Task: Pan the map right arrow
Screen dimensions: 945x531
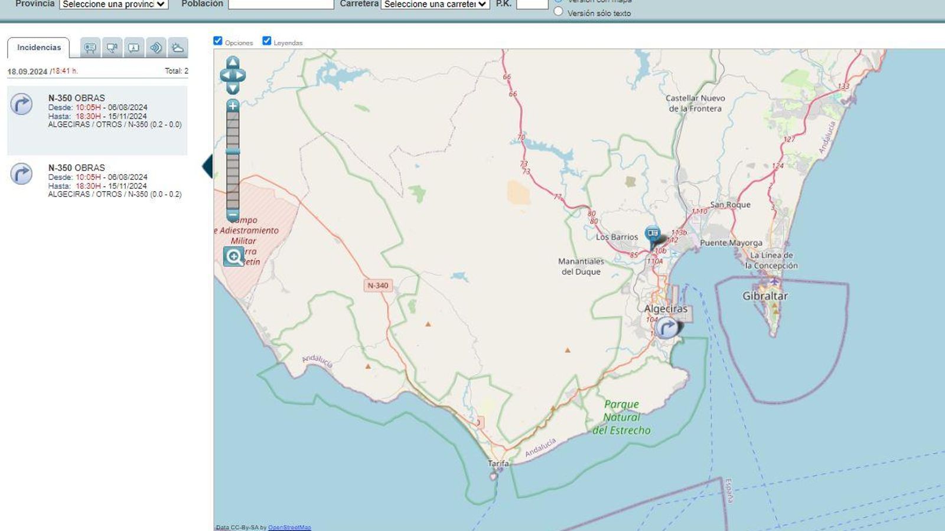Action: (x=240, y=76)
